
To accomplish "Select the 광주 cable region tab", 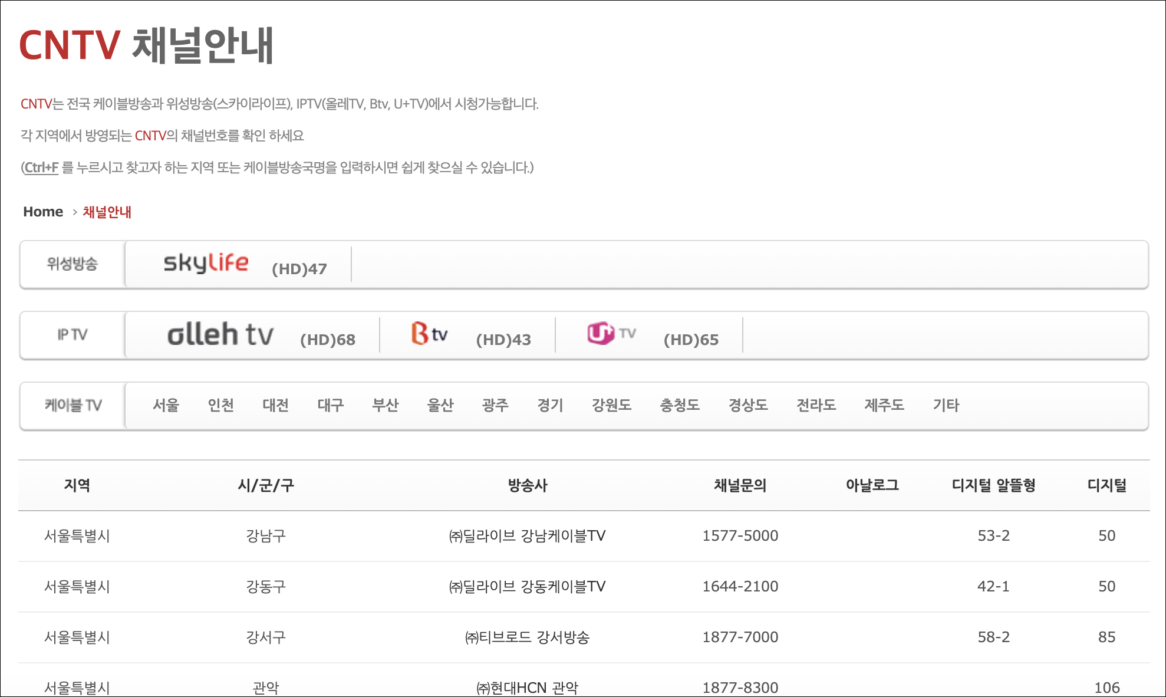I will [x=495, y=405].
